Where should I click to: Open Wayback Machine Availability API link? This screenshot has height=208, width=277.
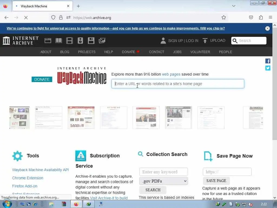click(x=40, y=170)
